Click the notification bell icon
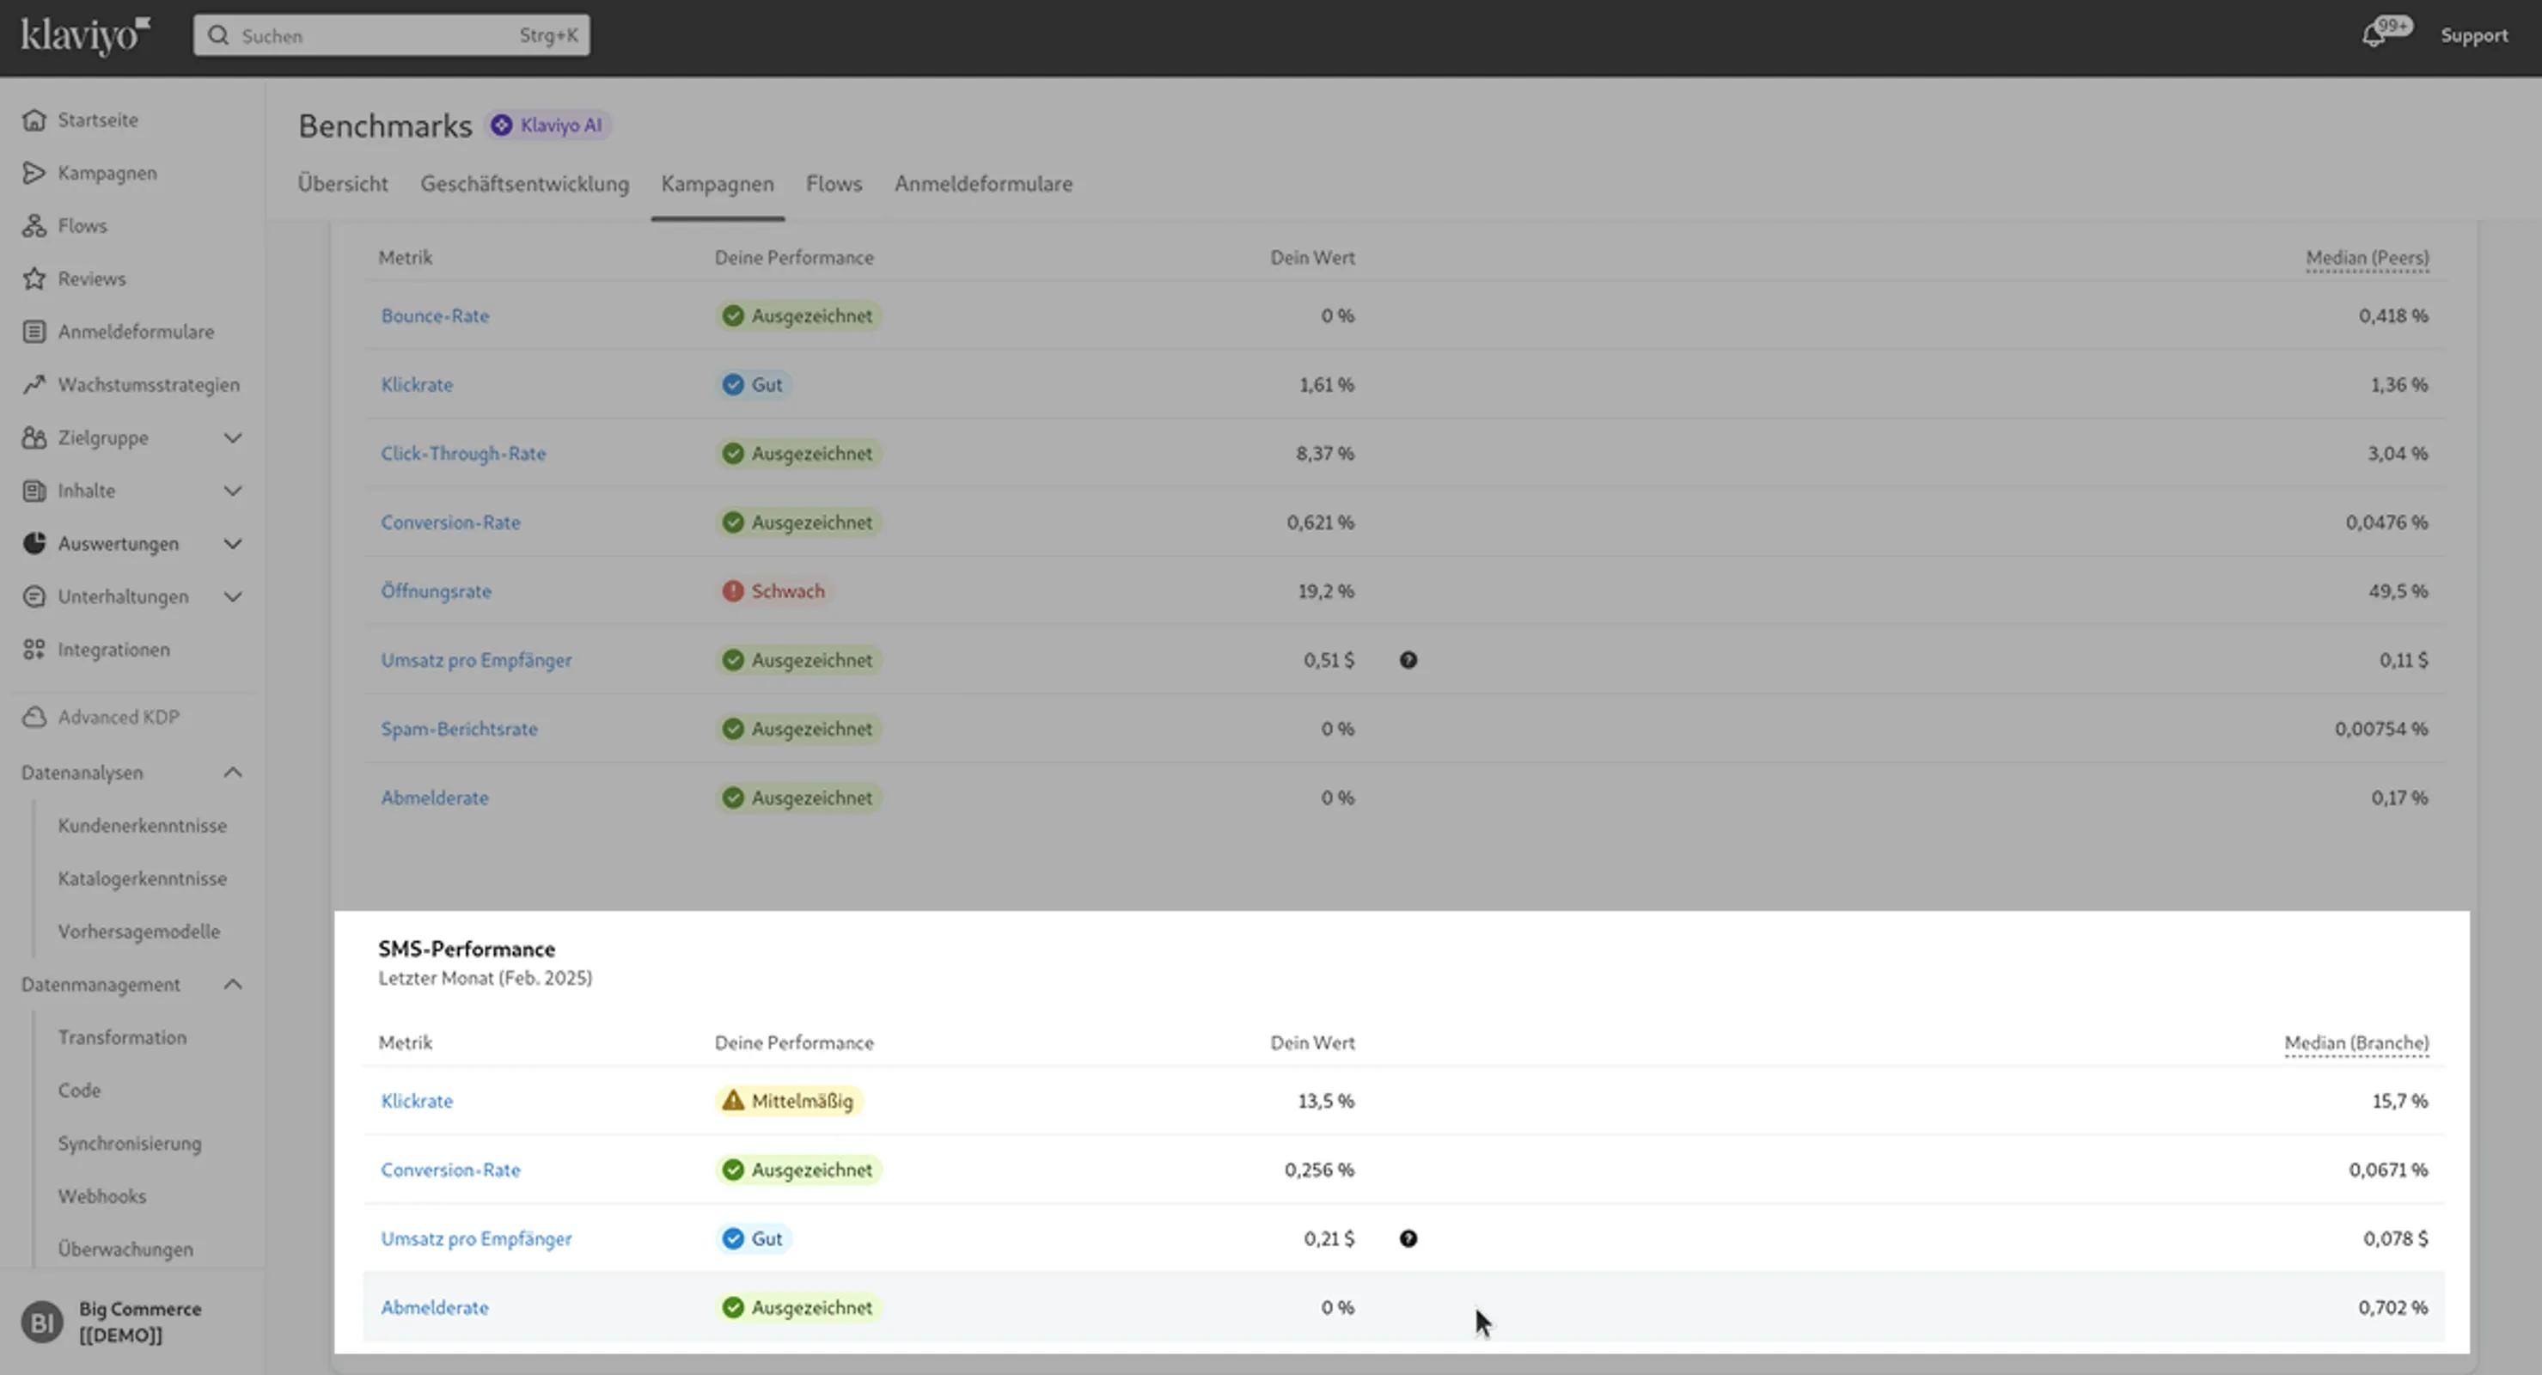 point(2374,36)
